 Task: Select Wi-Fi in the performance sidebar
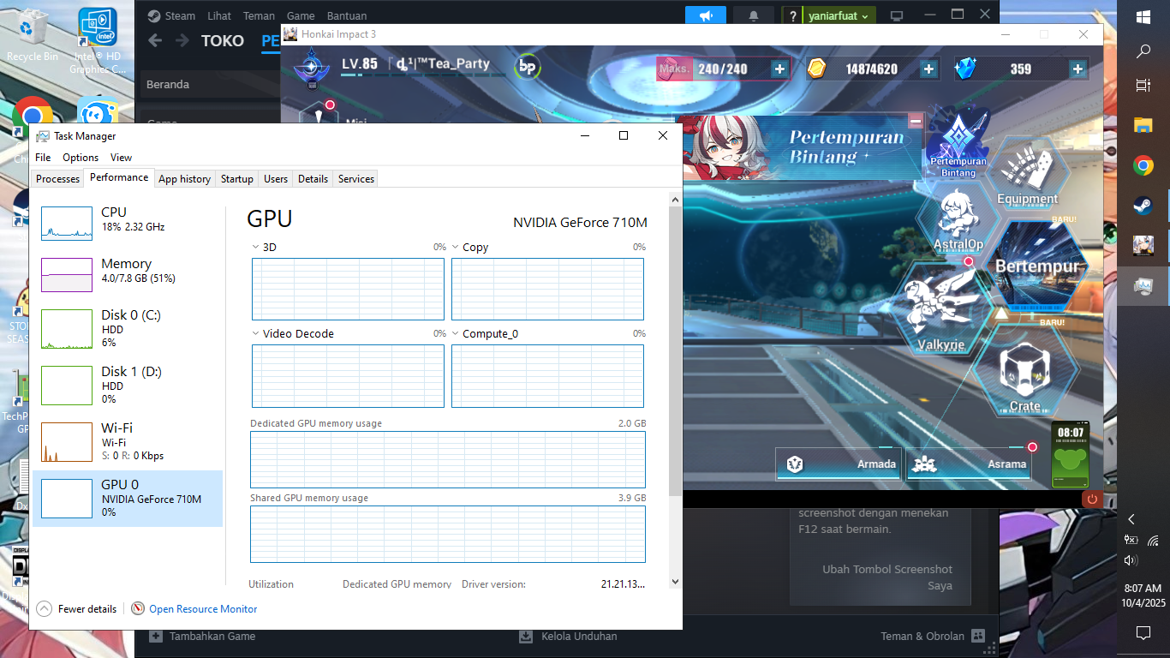point(127,441)
